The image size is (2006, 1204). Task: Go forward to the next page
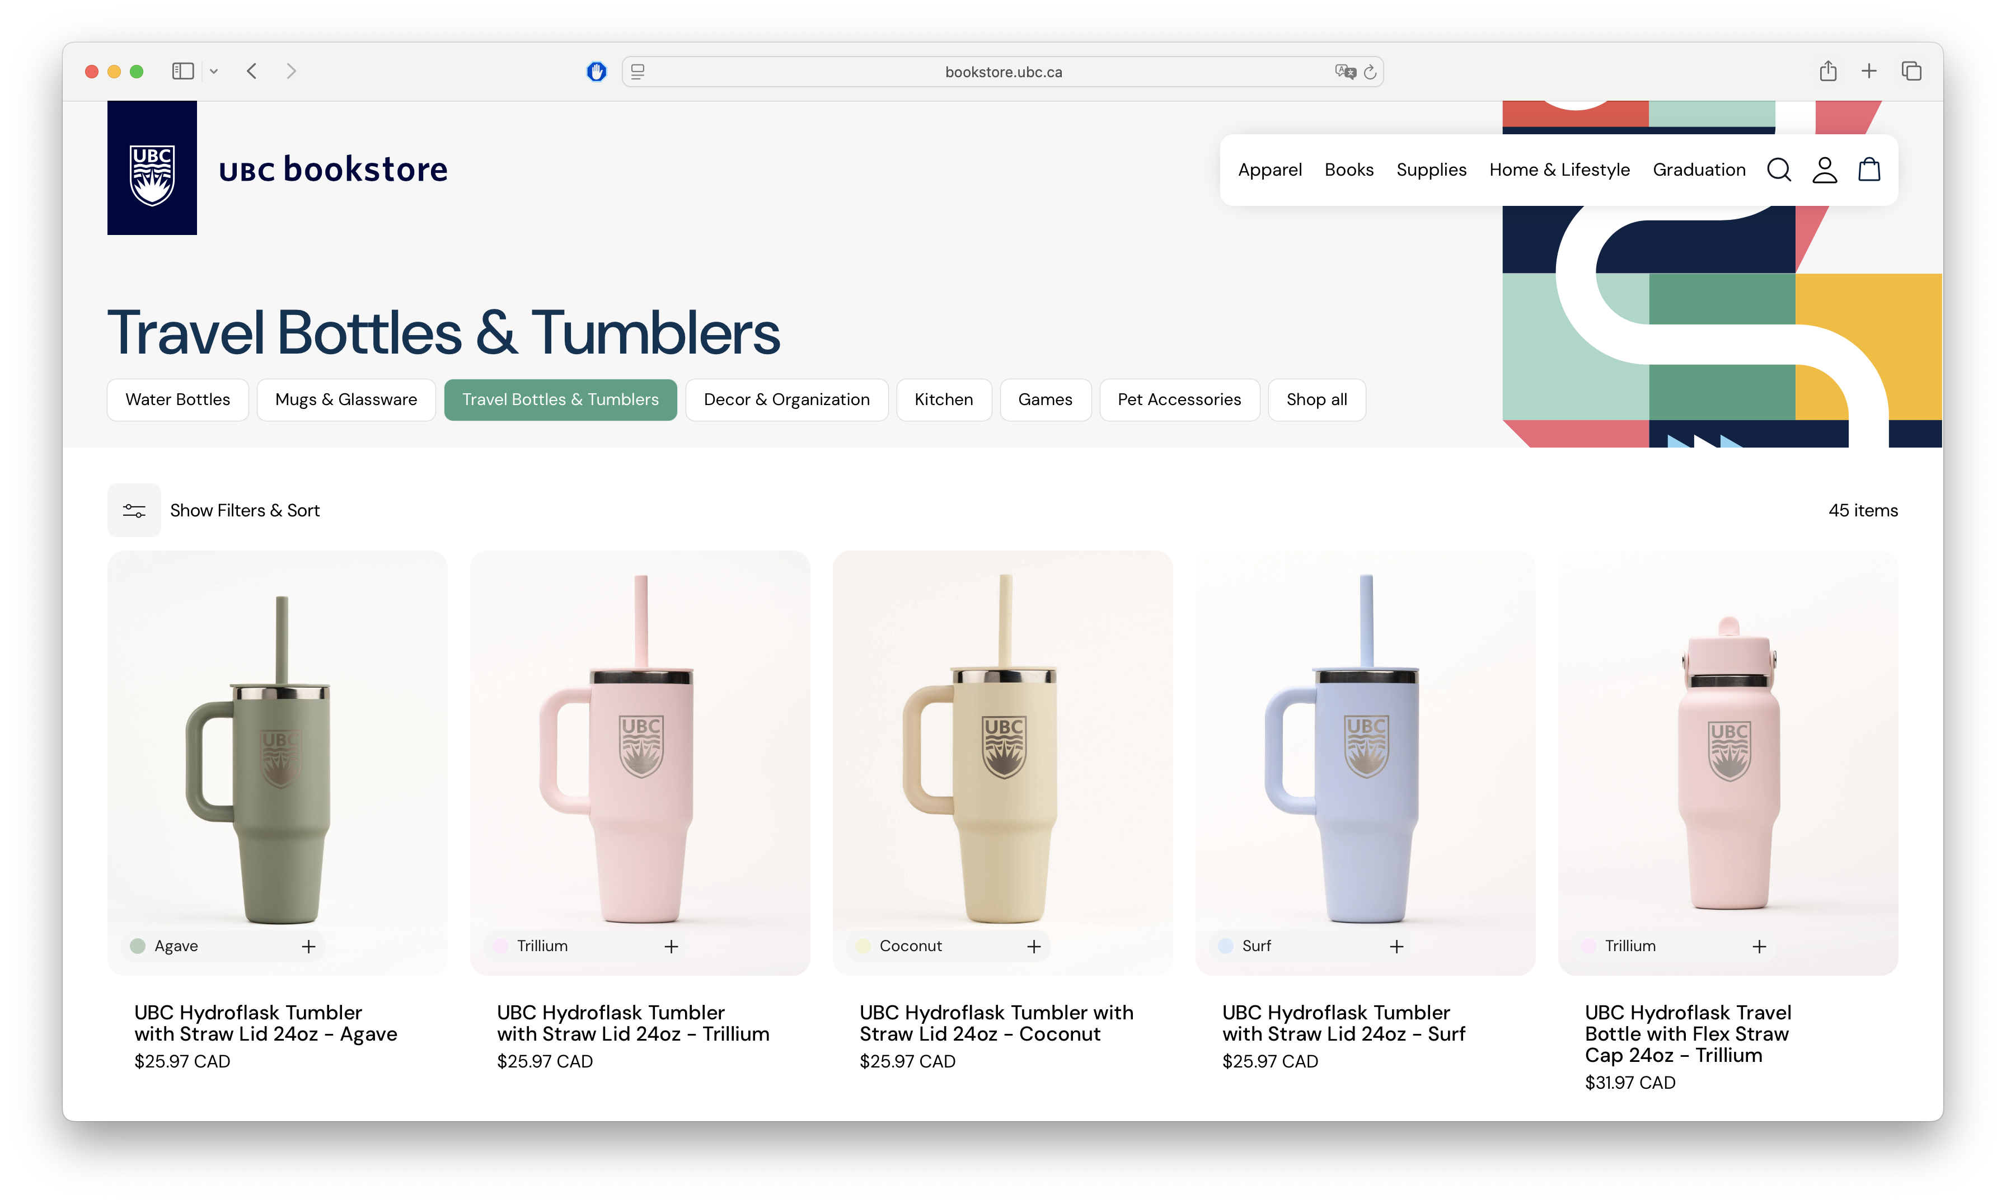291,72
